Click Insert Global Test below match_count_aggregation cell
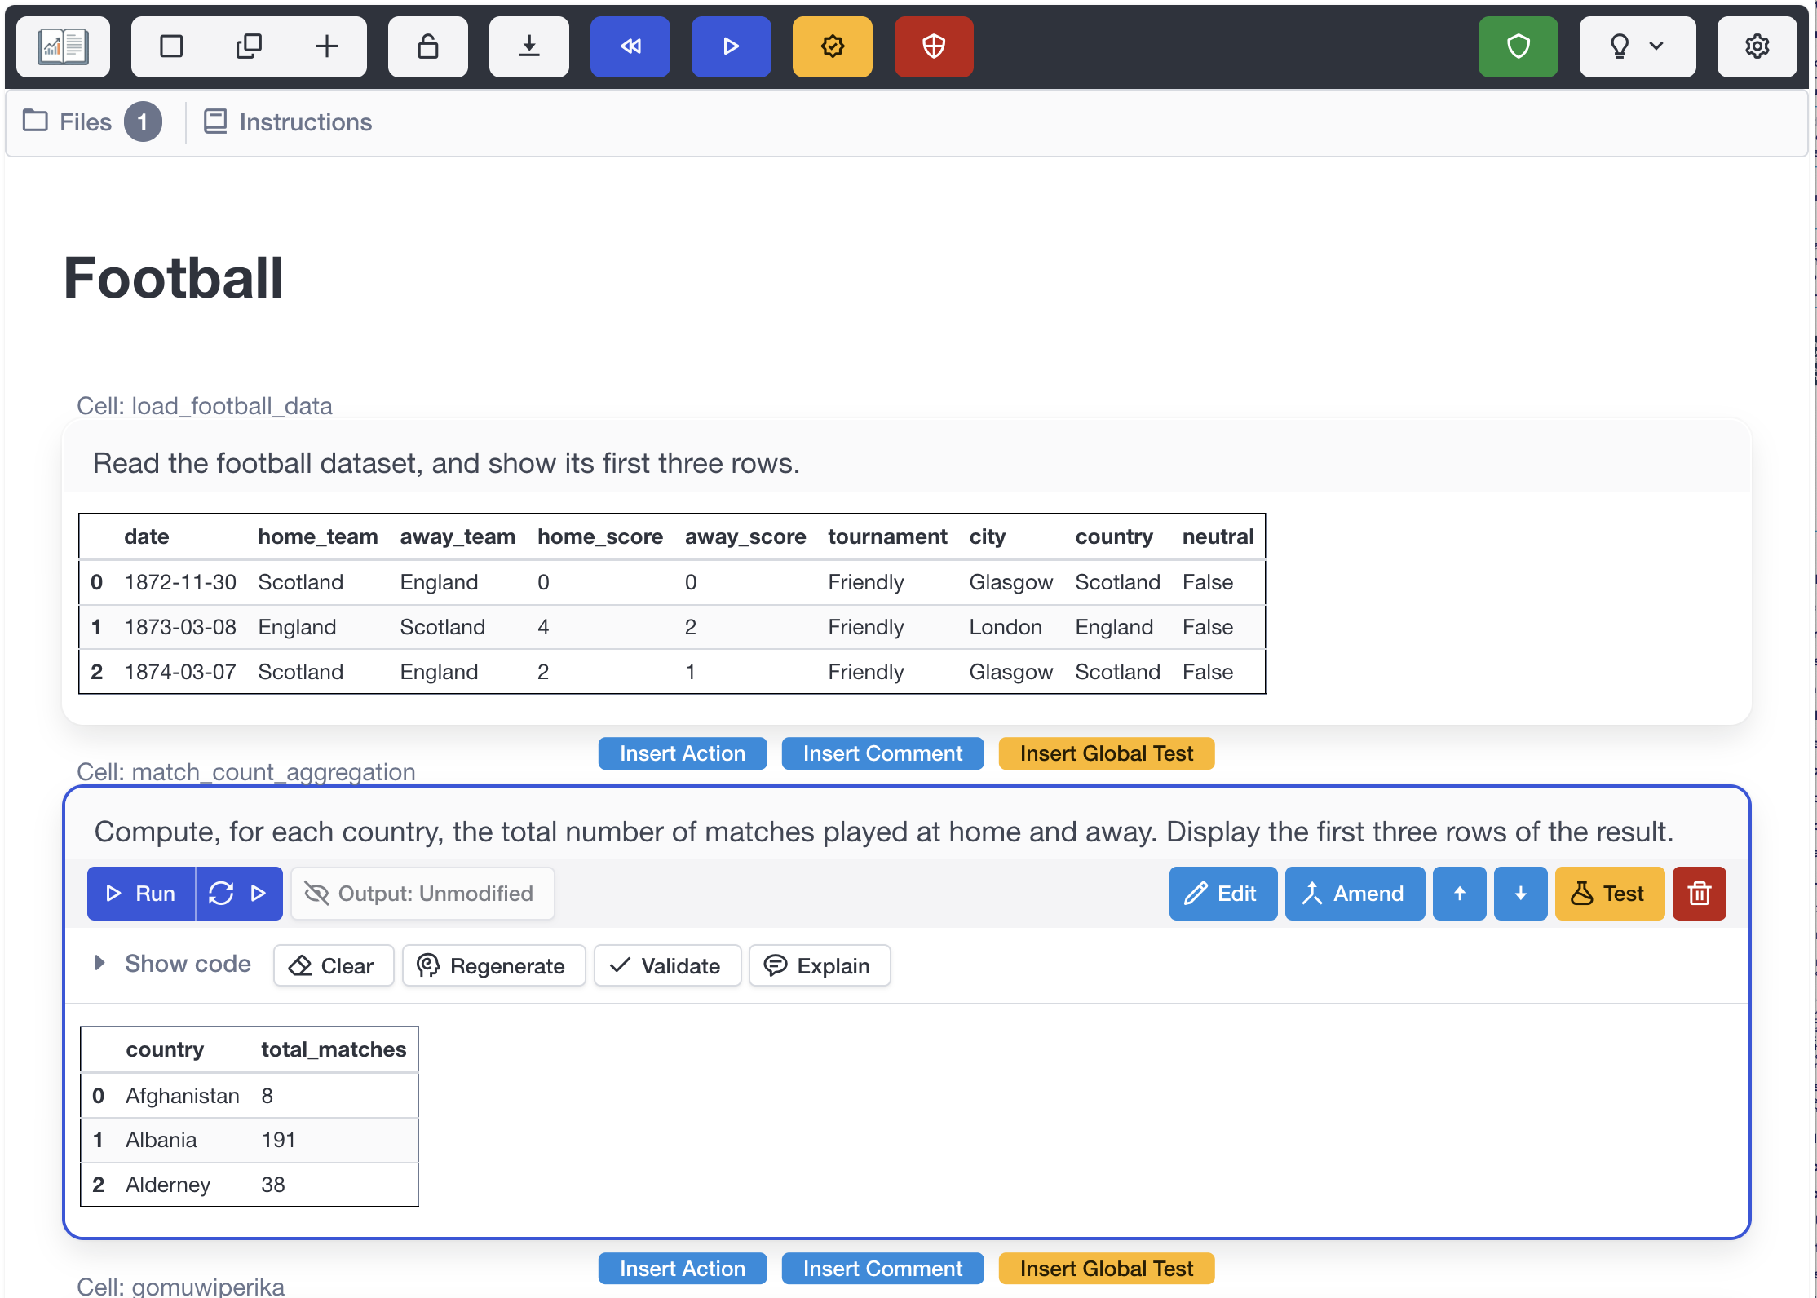Viewport: 1817px width, 1298px height. 1107,1269
